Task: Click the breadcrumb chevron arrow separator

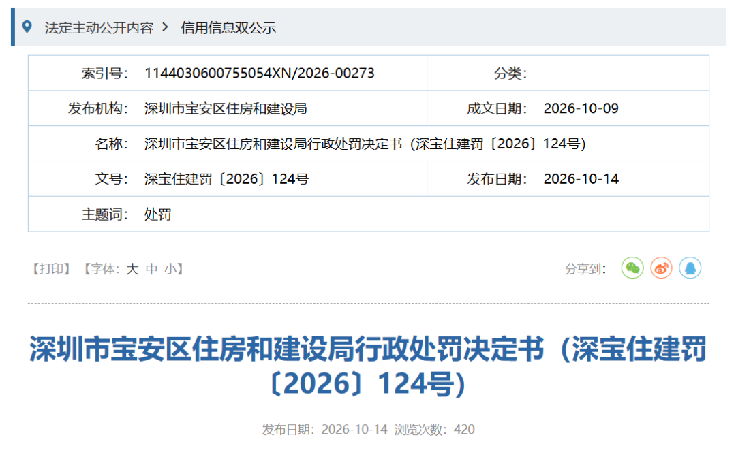Action: pos(165,27)
